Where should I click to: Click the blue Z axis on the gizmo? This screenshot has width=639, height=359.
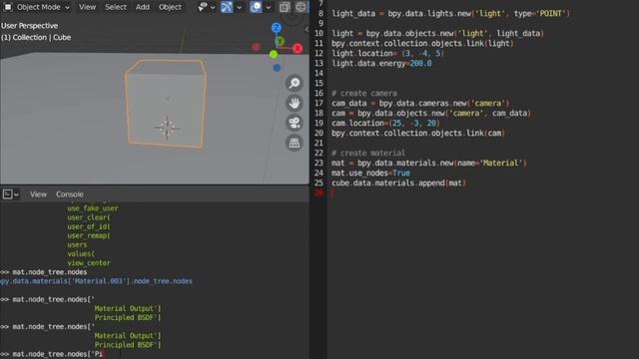pyautogui.click(x=277, y=28)
